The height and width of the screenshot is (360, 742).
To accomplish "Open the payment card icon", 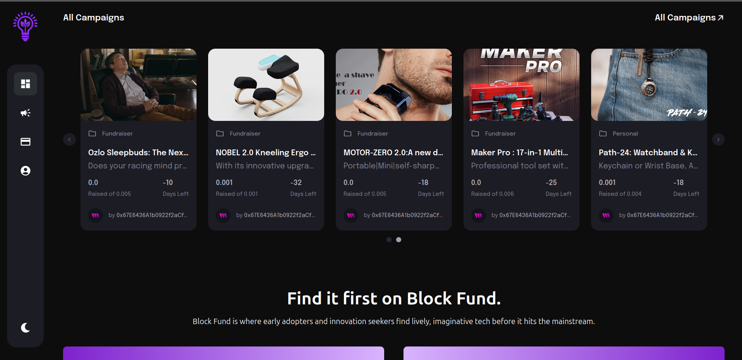I will [26, 142].
